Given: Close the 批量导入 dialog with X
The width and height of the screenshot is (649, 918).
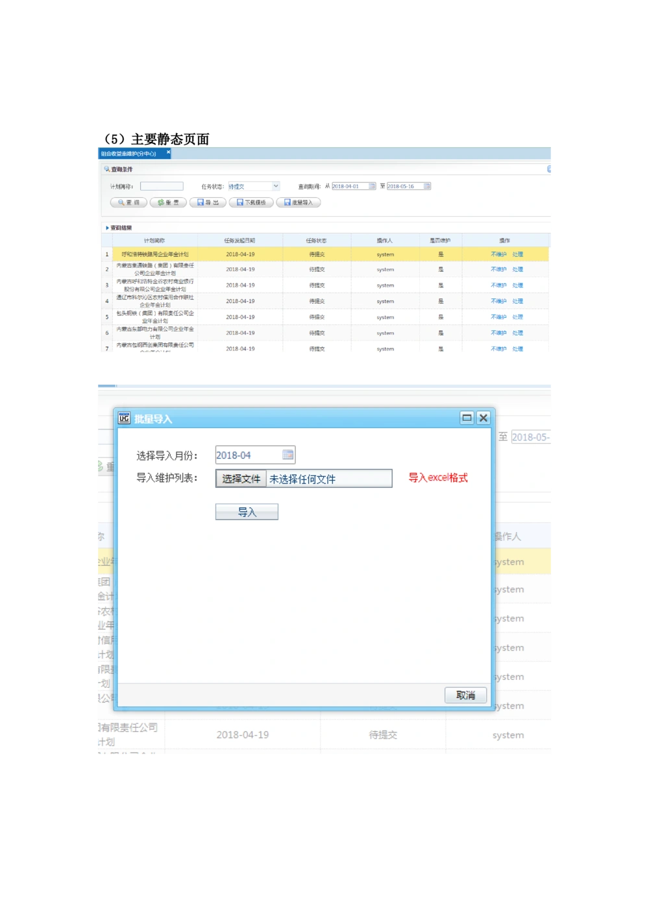Looking at the screenshot, I should coord(484,418).
